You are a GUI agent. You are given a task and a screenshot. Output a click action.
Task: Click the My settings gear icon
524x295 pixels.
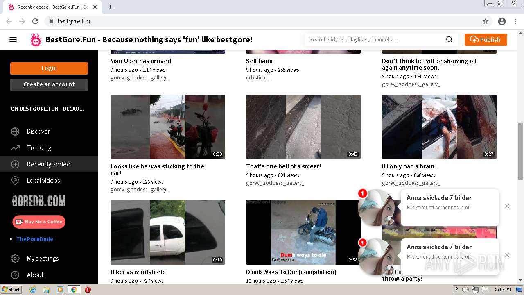pos(15,259)
